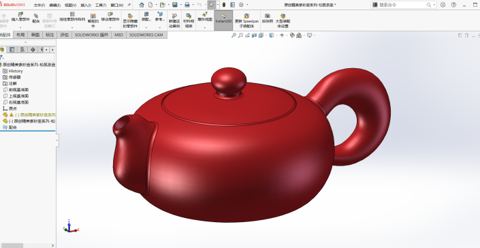Click the Zoom to Fit magnifier icon
480x248 pixels.
234,35
